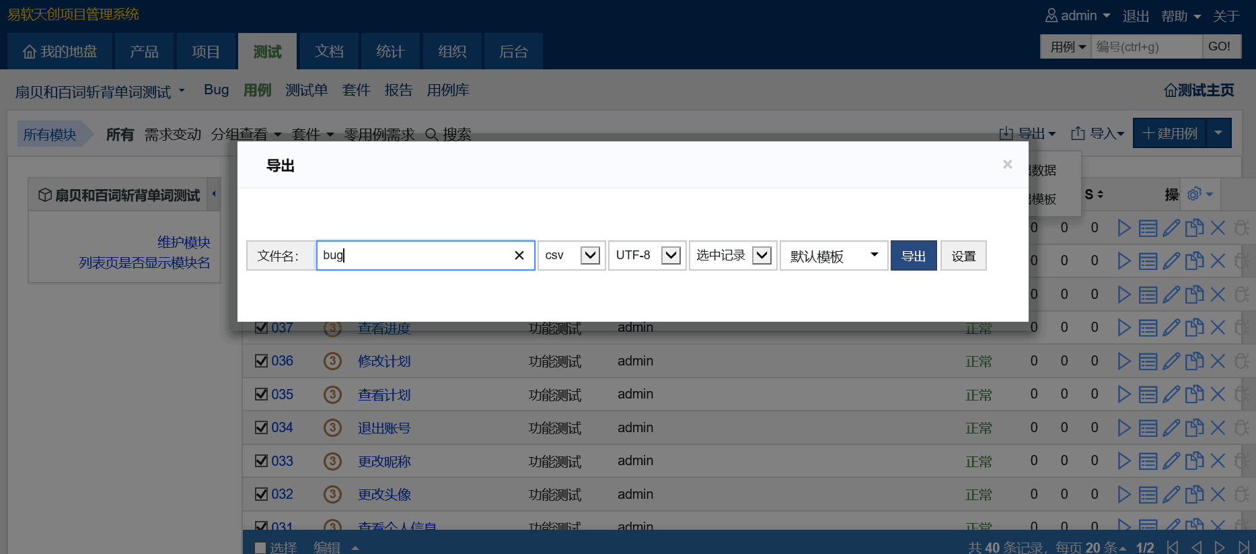Expand the admin user menu

tap(1078, 15)
